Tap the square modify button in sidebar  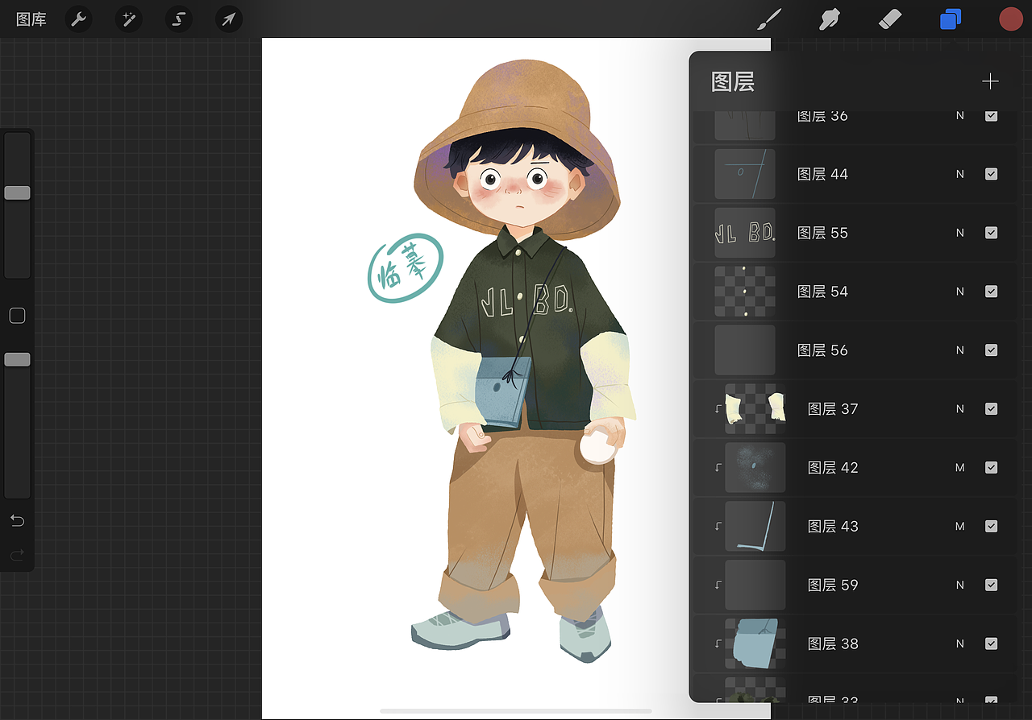[x=17, y=316]
